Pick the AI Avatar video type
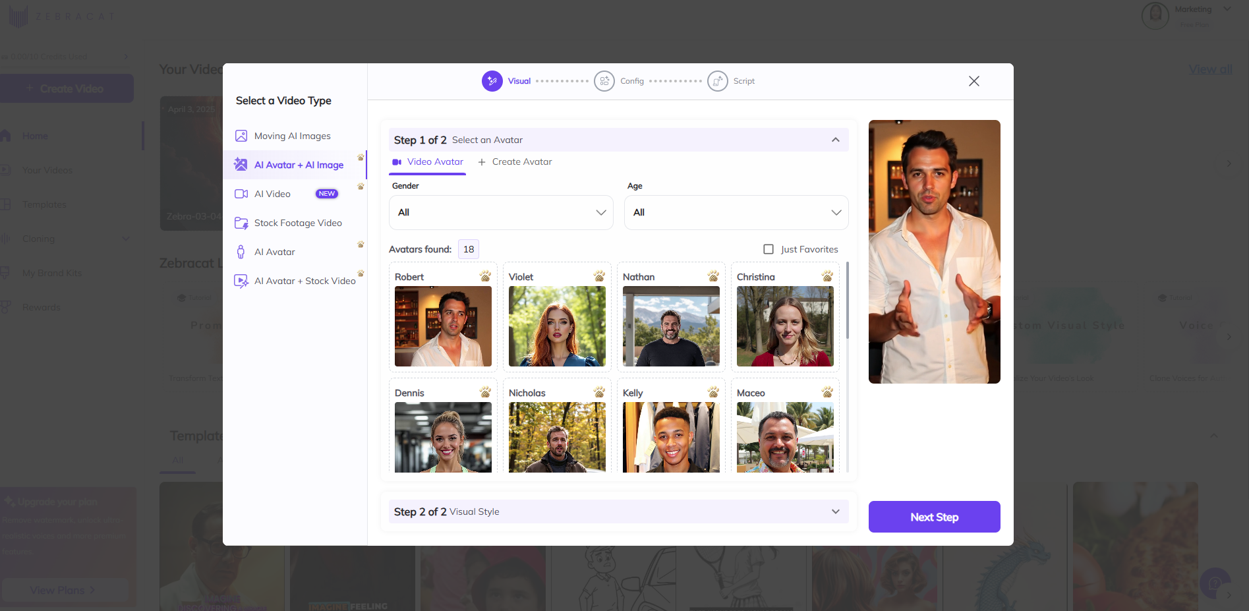Image resolution: width=1249 pixels, height=611 pixels. tap(294, 252)
